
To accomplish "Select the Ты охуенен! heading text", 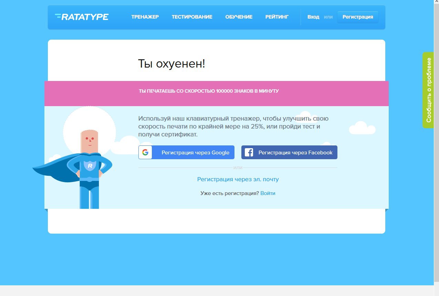I will (x=171, y=63).
